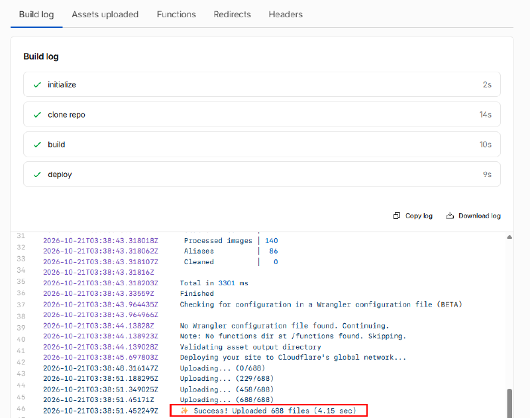Switch to the Redirects tab
Viewport: 530px width, 418px height.
[x=233, y=14]
